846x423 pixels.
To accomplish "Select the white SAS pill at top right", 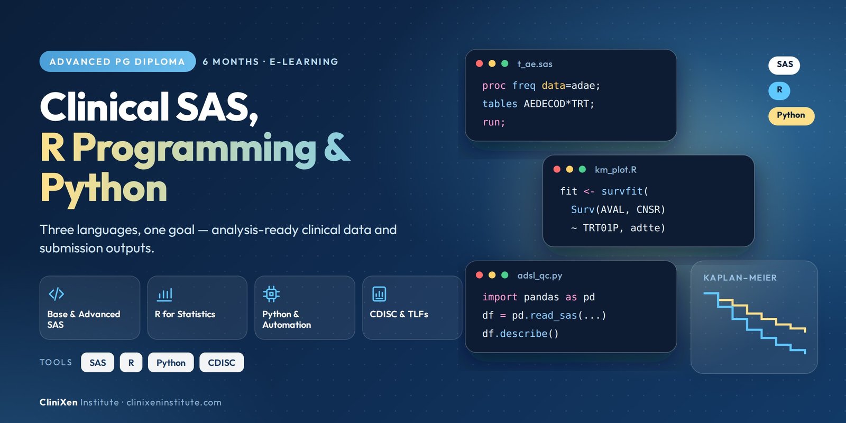I will tap(784, 65).
